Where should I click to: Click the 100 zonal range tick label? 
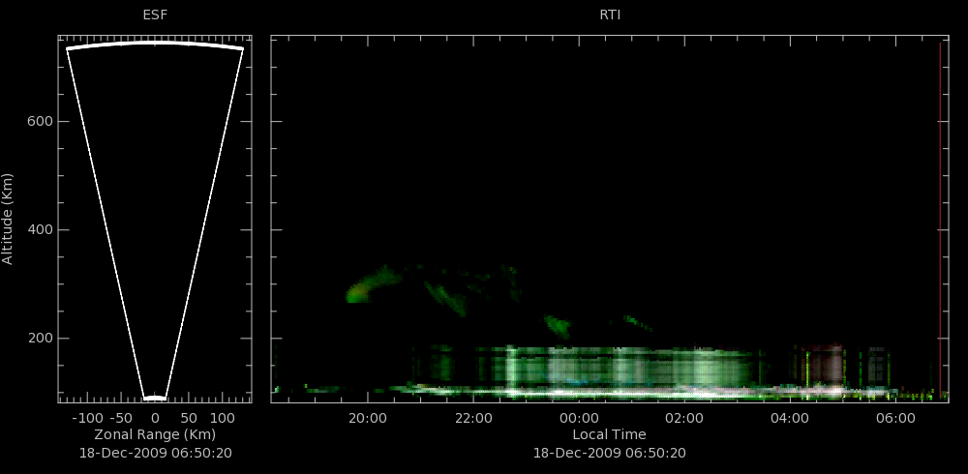click(x=223, y=419)
